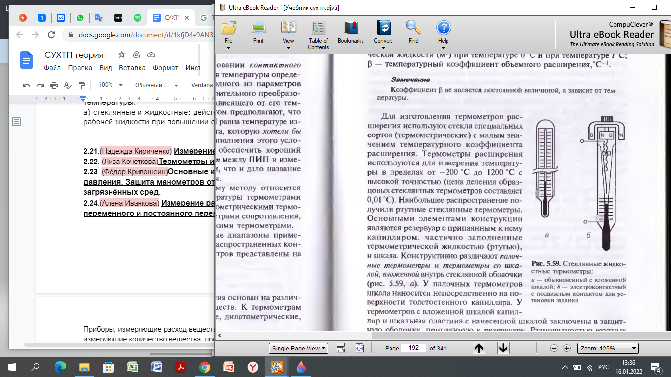This screenshot has width=671, height=377.
Task: Click the document title СУХТП теория
Action: [74, 54]
